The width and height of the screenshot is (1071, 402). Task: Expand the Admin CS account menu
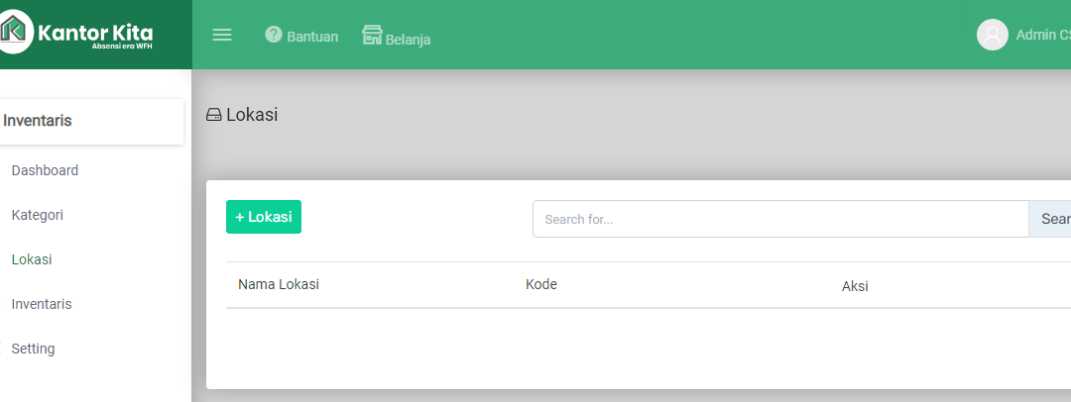[x=1043, y=35]
